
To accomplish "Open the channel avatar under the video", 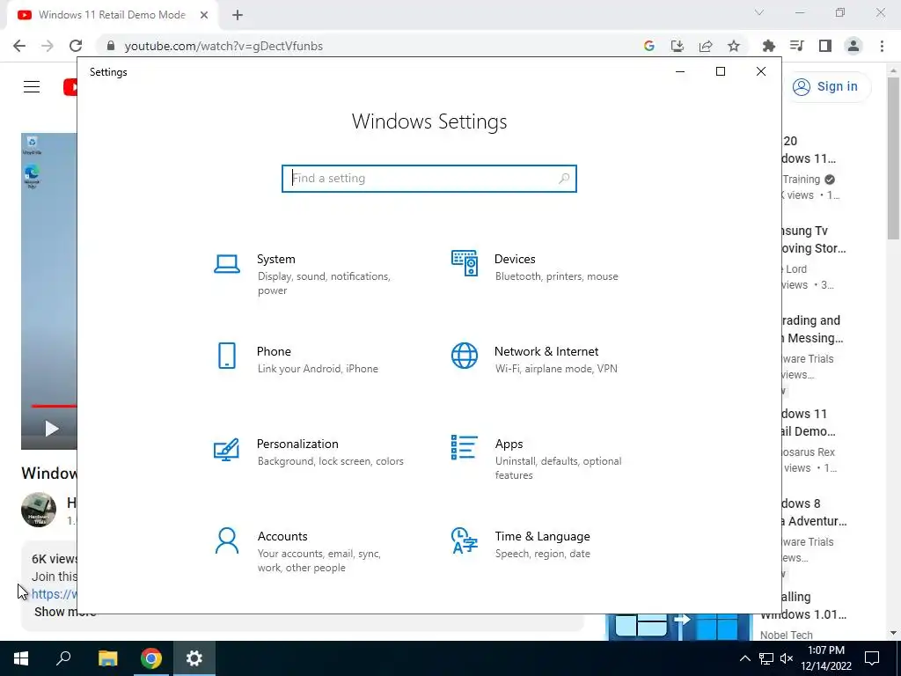I will pyautogui.click(x=39, y=510).
